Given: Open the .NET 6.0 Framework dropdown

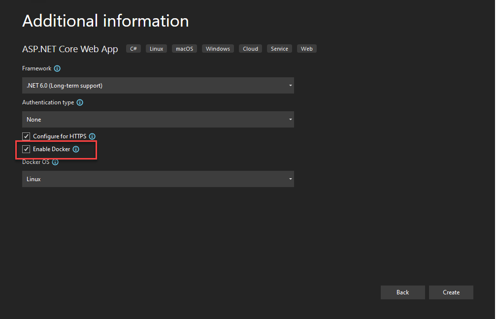Looking at the screenshot, I should [x=158, y=85].
